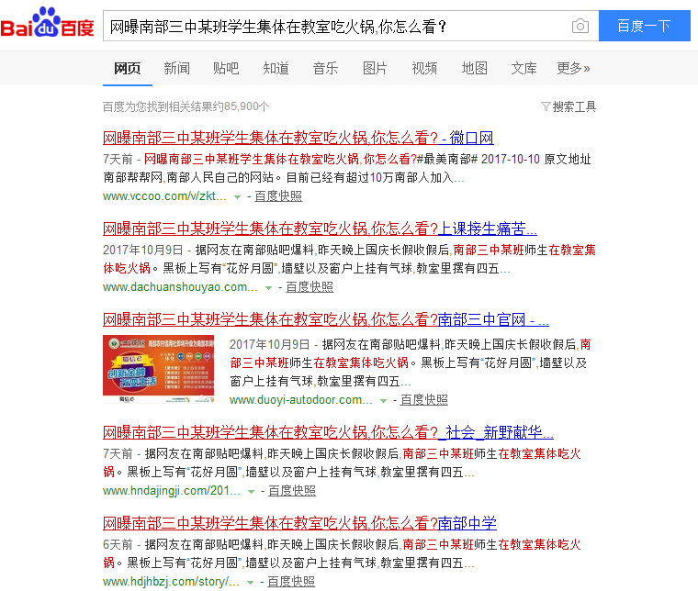Click the thumbnail image in third result
The image size is (698, 591).
(160, 370)
